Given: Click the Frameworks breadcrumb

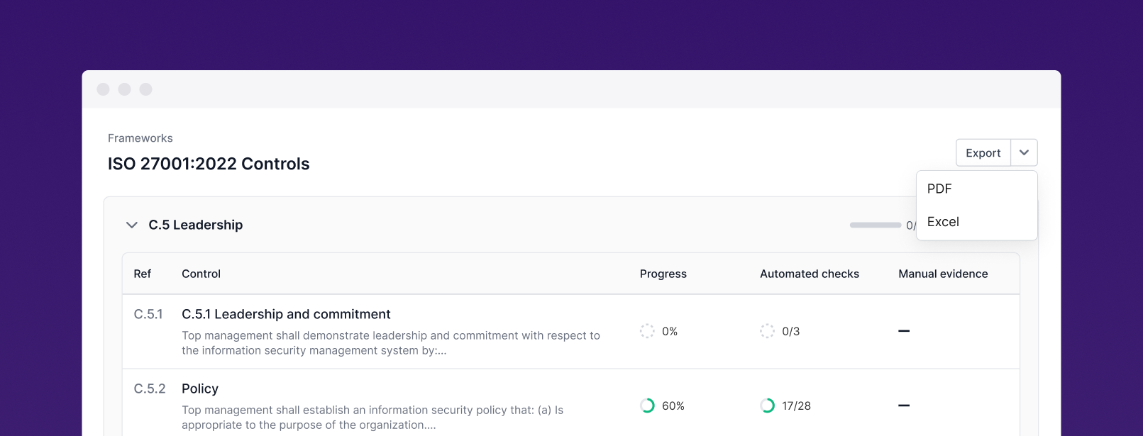Looking at the screenshot, I should (140, 138).
